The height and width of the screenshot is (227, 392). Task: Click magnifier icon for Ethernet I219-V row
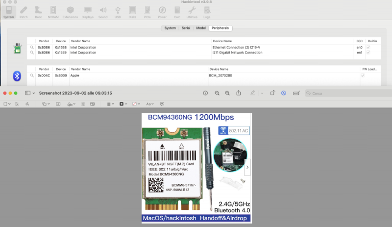coord(32,47)
